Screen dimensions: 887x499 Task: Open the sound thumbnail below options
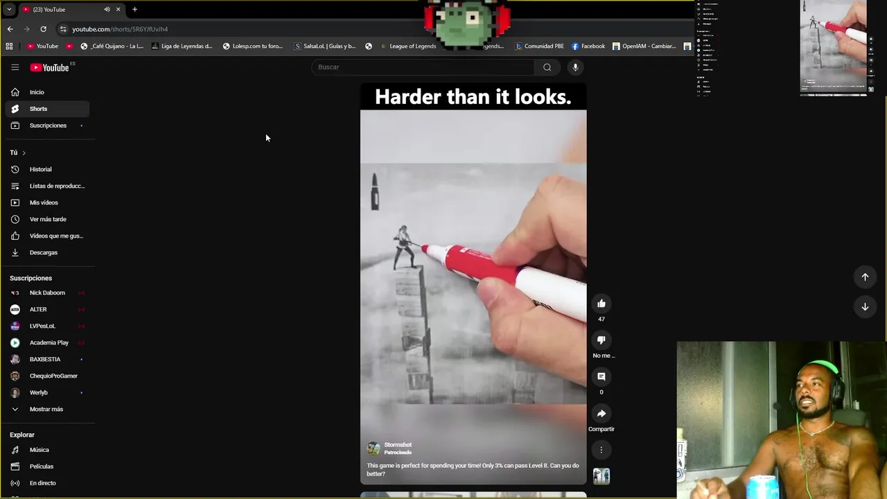point(601,476)
